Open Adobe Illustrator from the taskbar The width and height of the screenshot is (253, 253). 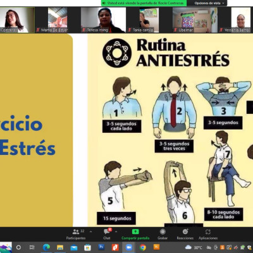click(156, 247)
